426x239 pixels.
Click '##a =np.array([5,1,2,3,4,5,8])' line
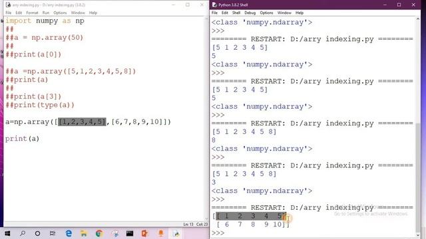(71, 71)
